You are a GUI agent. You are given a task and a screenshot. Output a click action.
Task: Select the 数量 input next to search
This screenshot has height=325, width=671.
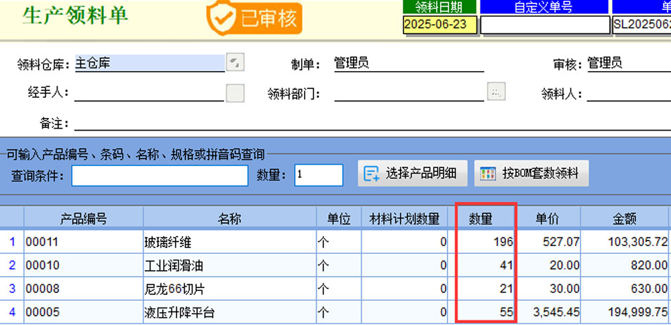(319, 175)
